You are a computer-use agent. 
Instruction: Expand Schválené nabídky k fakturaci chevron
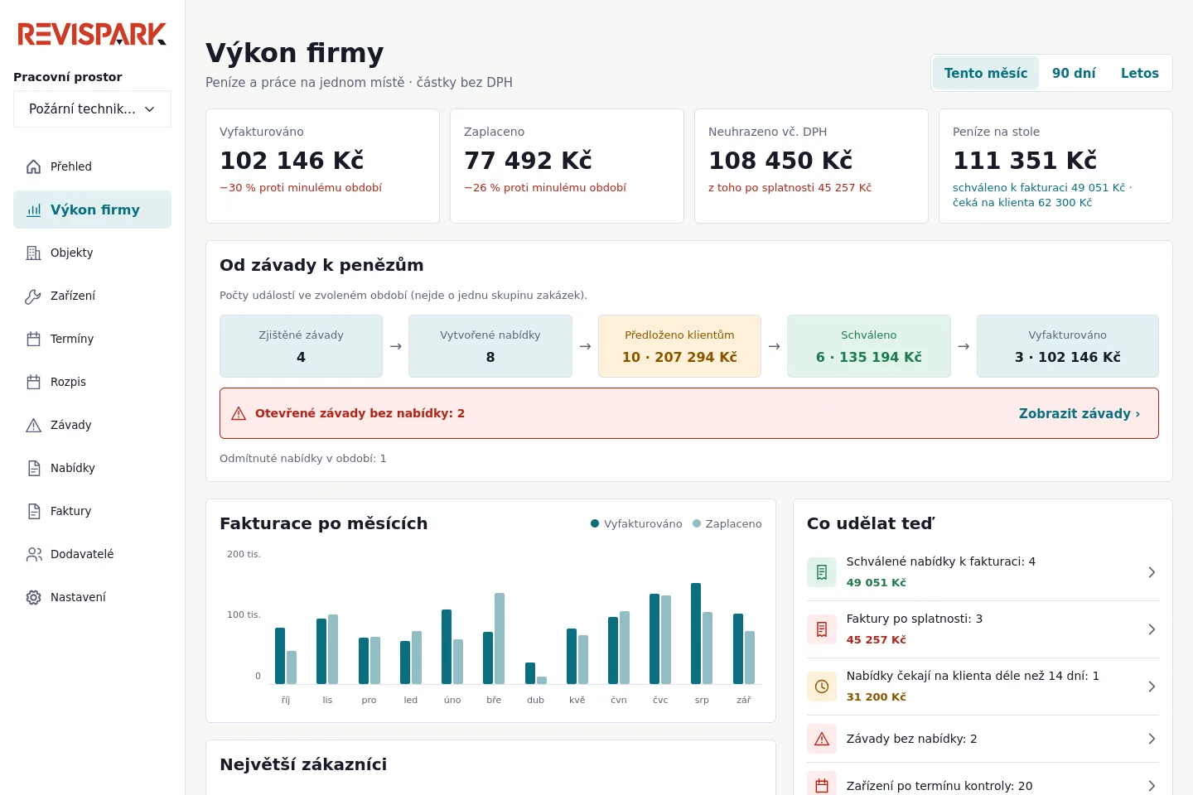tap(1152, 572)
